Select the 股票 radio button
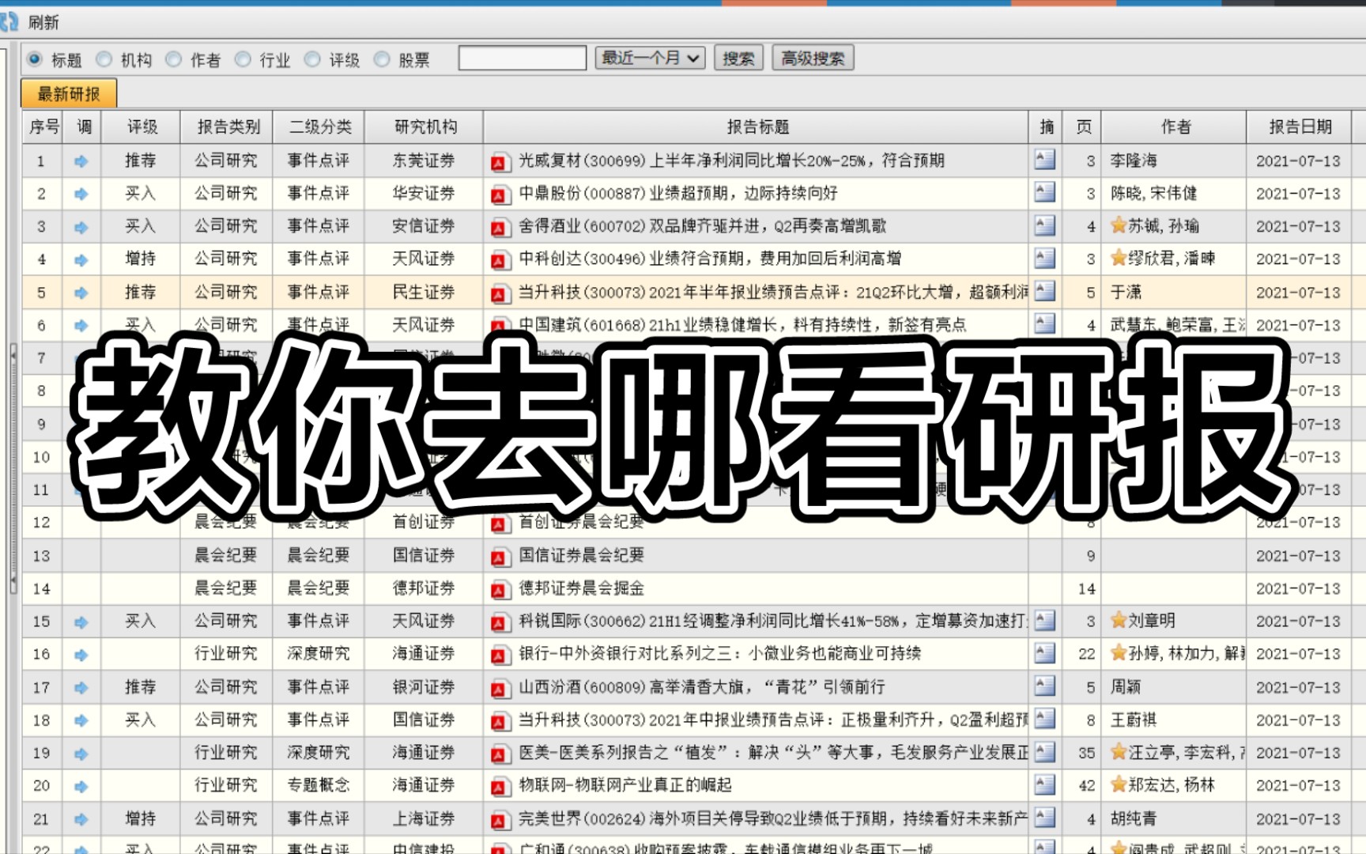 (x=382, y=59)
